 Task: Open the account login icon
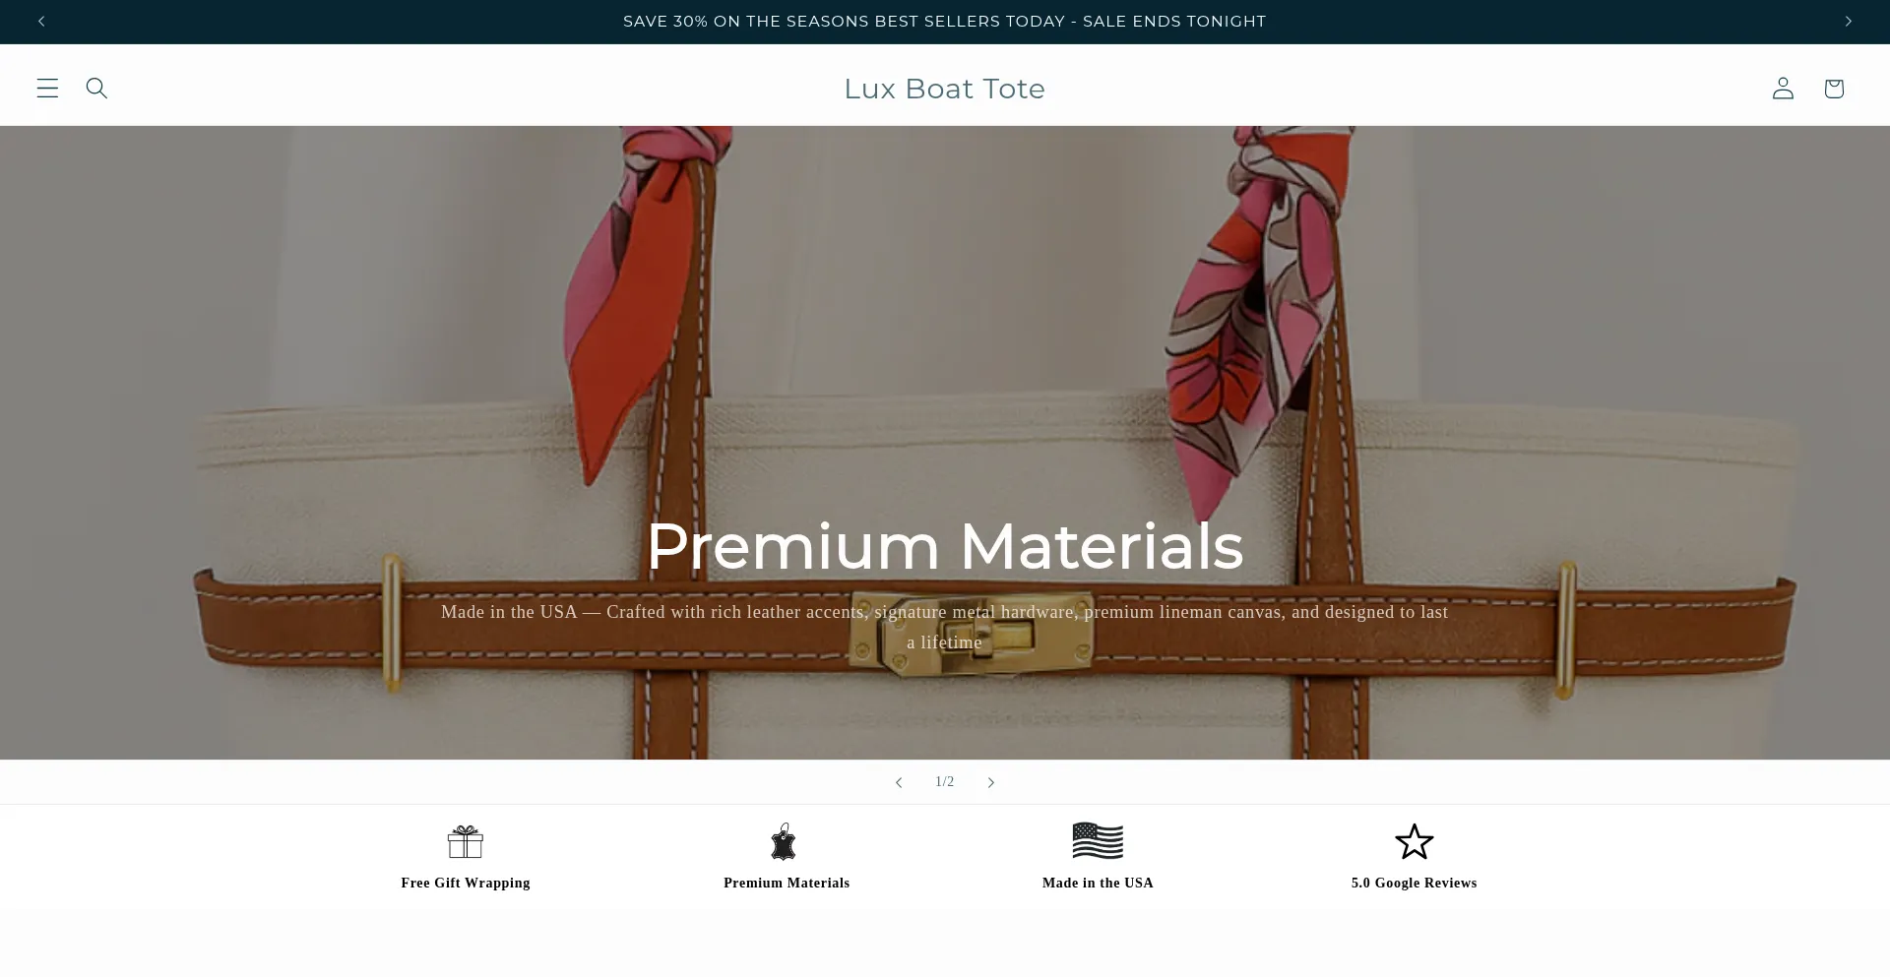click(1783, 89)
